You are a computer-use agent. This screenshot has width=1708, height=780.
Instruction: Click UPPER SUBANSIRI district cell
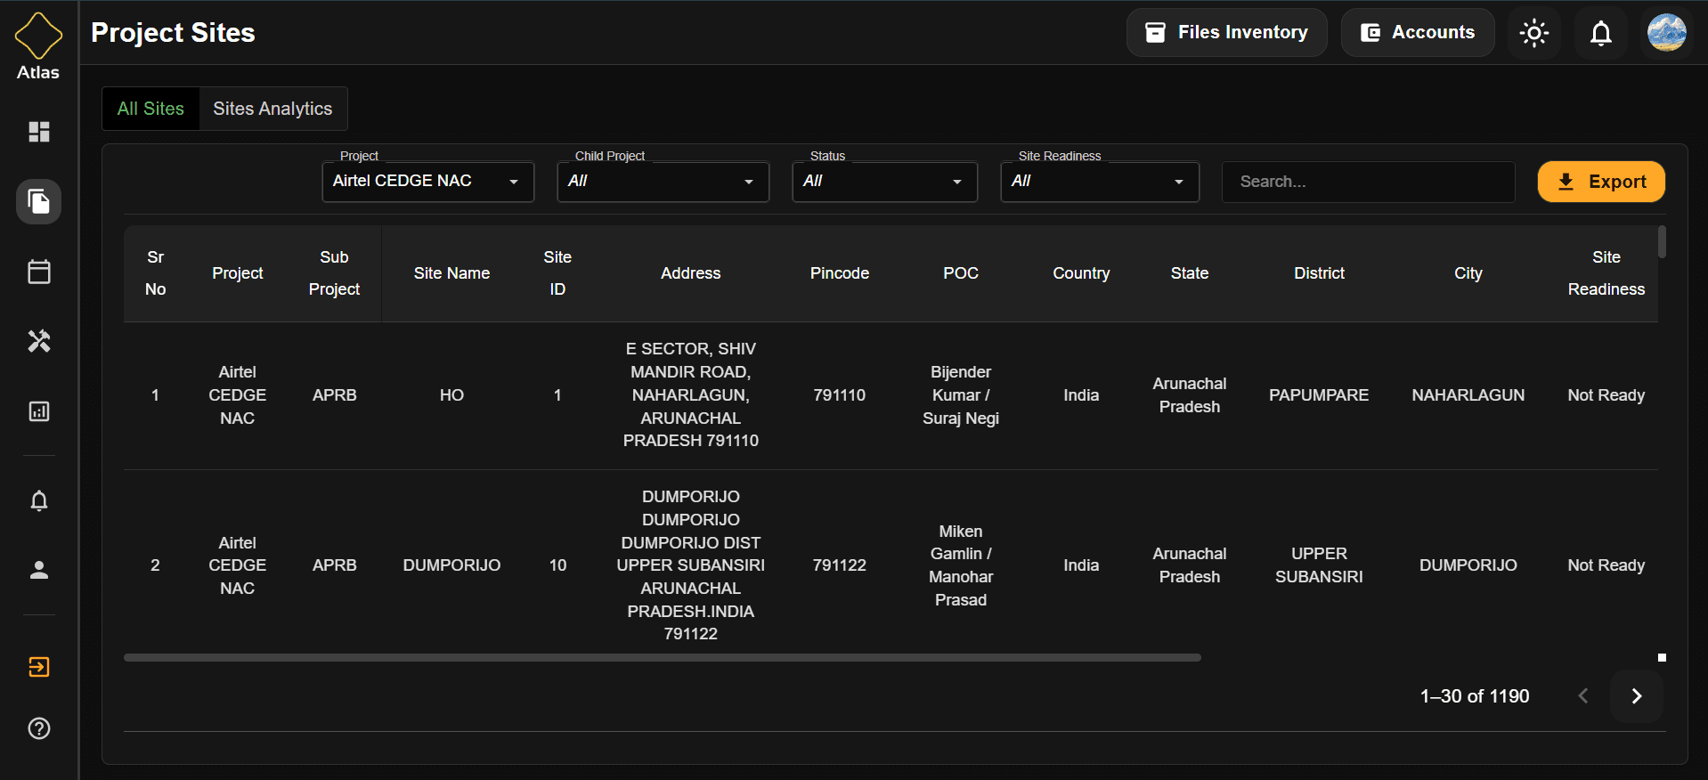coord(1319,565)
